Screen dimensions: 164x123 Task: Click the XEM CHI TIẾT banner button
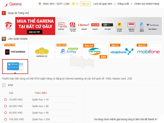pos(34,32)
